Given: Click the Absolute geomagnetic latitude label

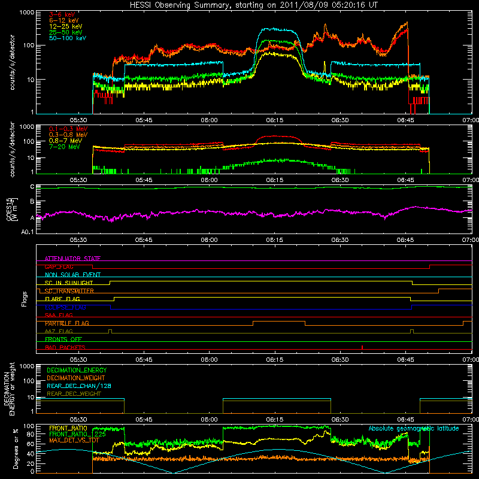Looking at the screenshot, I should 414,428.
